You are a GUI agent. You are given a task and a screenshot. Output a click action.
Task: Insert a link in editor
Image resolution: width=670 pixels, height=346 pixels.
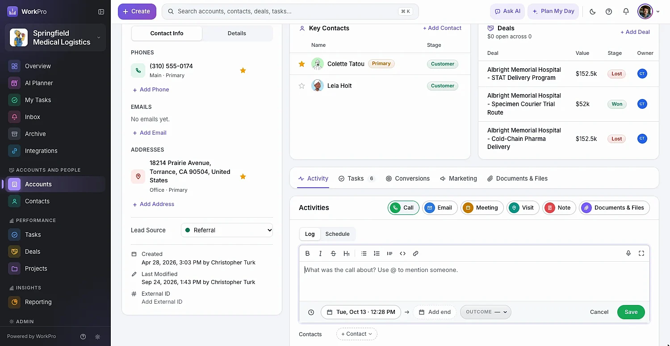click(x=415, y=253)
